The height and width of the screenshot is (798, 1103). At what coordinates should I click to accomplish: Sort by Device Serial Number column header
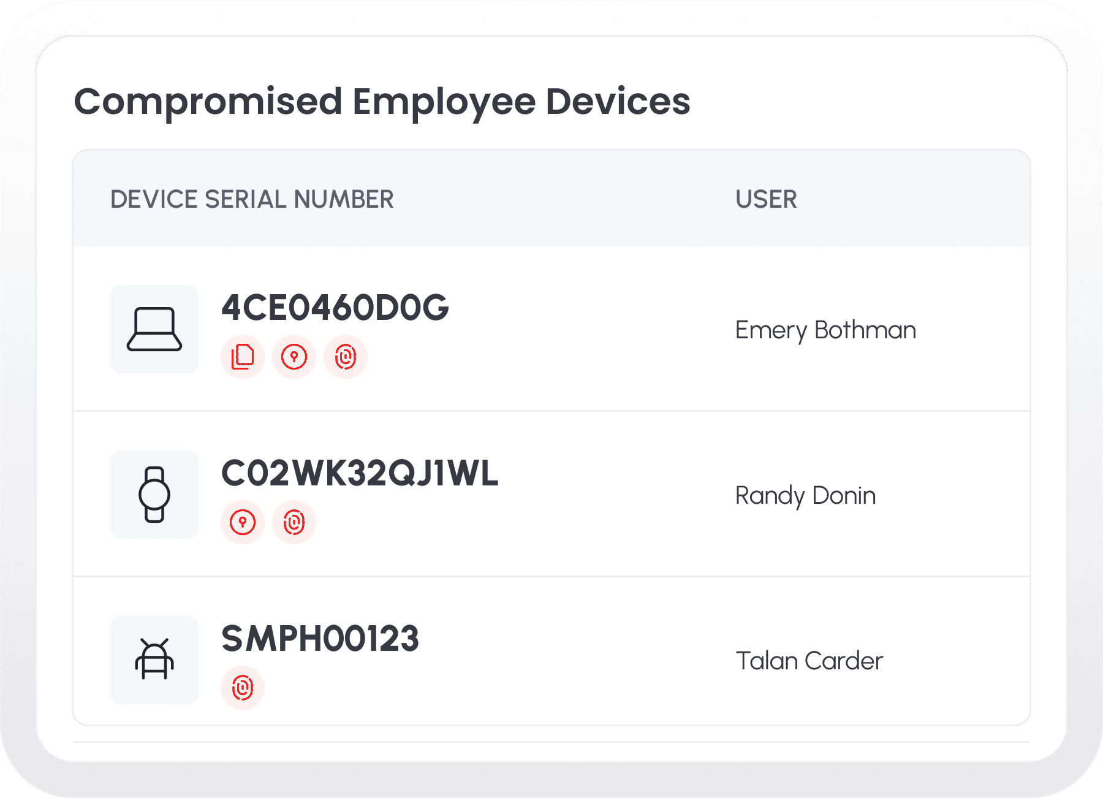252,199
